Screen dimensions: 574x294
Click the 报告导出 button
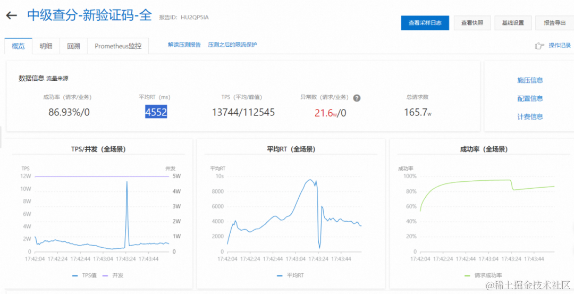[554, 23]
